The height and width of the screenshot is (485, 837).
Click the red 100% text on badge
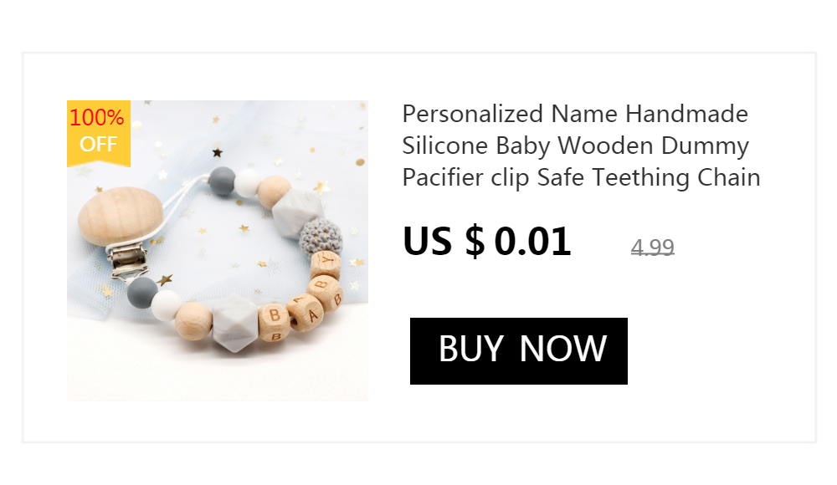96,117
